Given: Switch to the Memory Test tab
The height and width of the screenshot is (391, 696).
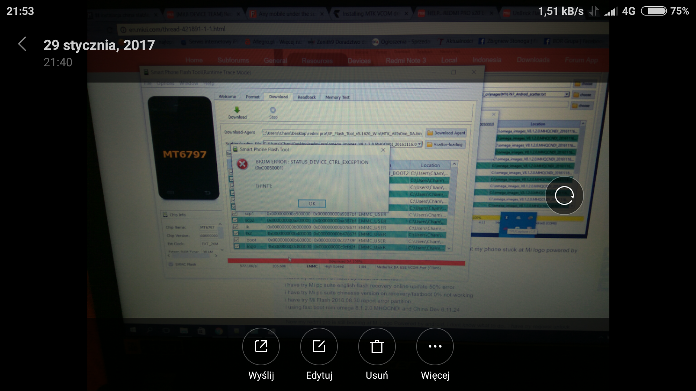Looking at the screenshot, I should [337, 97].
